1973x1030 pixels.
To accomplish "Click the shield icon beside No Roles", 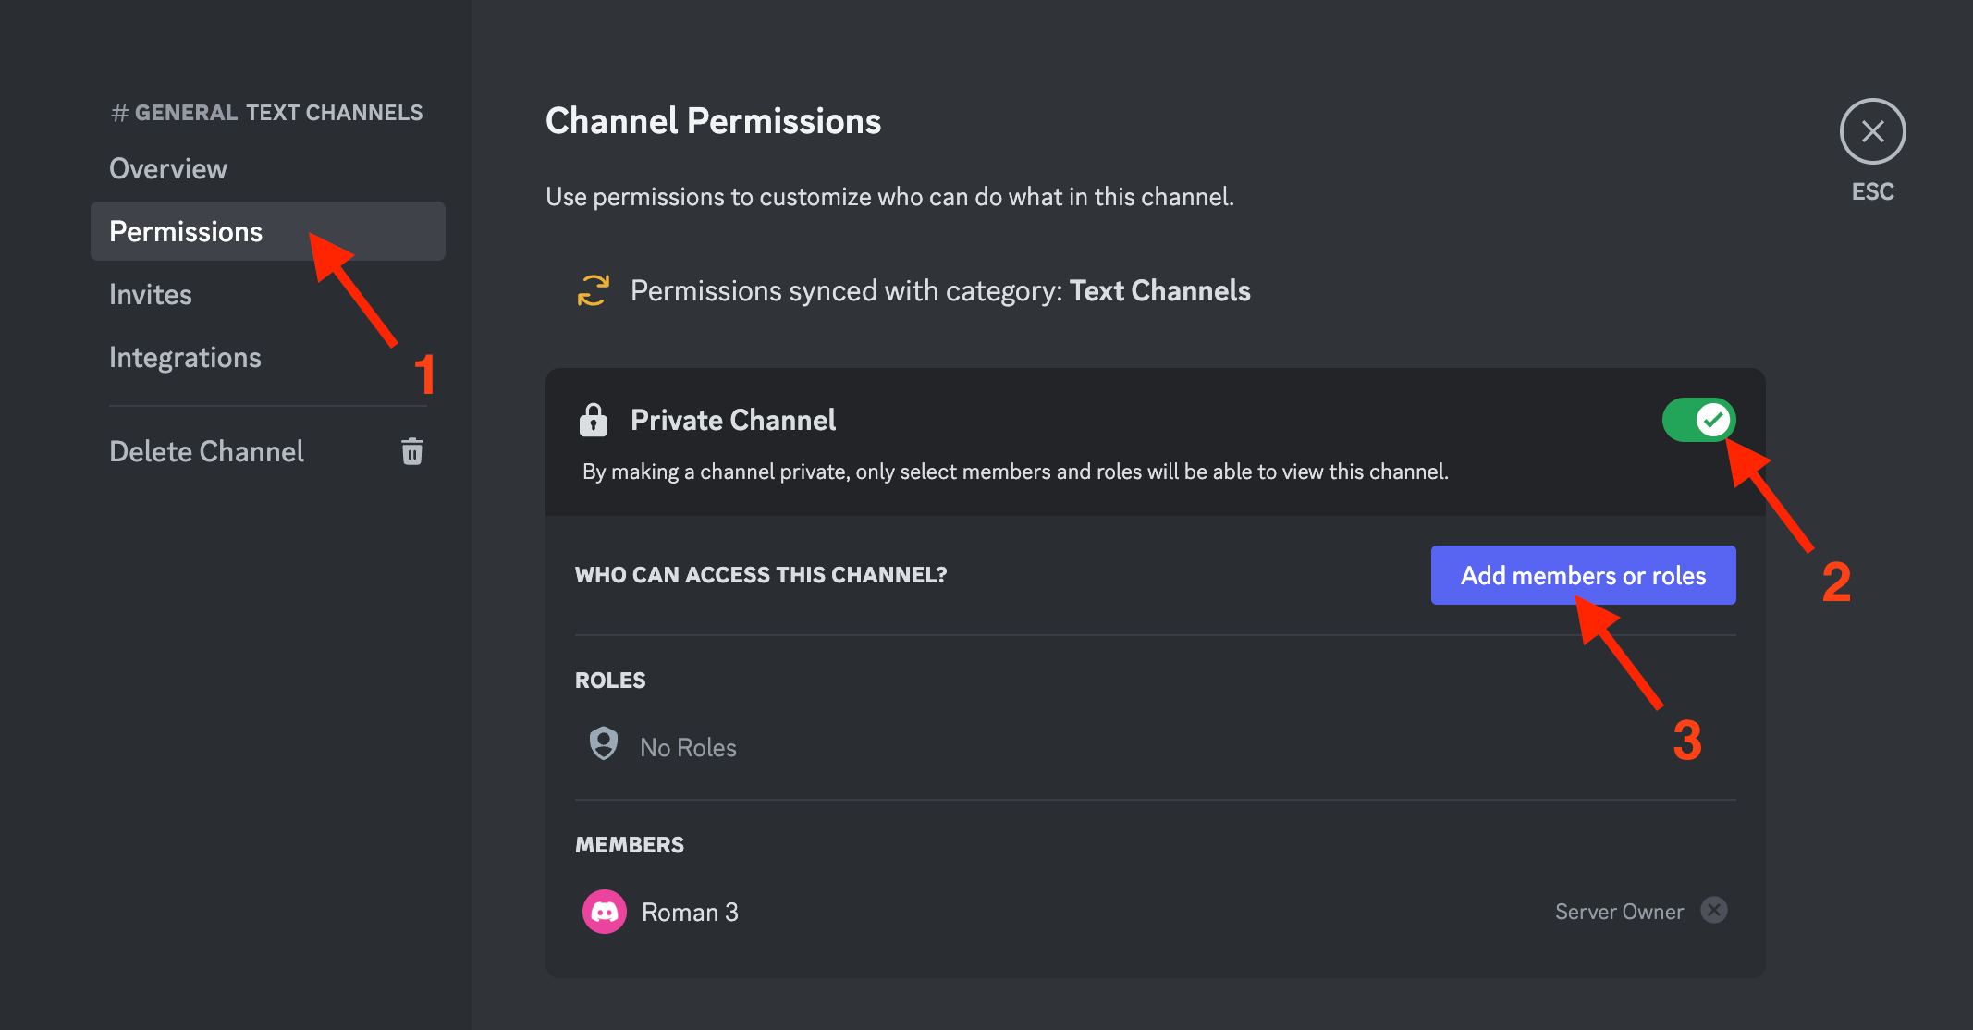I will tap(604, 743).
